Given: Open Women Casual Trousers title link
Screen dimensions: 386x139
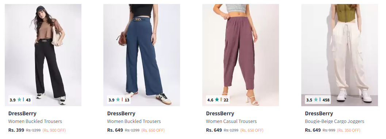Looking at the screenshot, I should pyautogui.click(x=231, y=121).
